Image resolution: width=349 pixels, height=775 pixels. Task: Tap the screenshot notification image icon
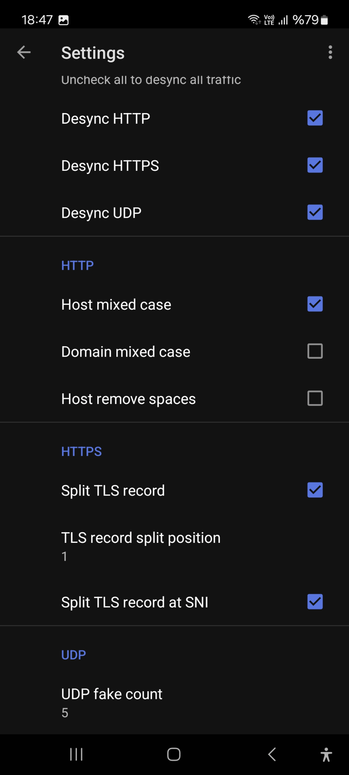[64, 20]
